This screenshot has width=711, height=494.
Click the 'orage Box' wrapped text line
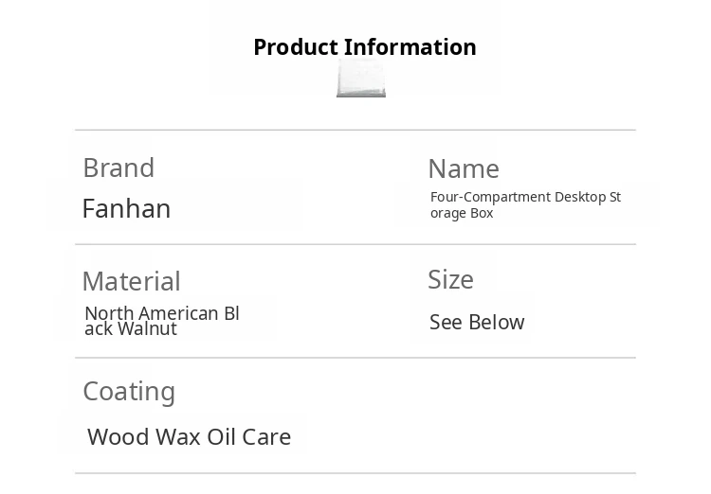tap(462, 213)
